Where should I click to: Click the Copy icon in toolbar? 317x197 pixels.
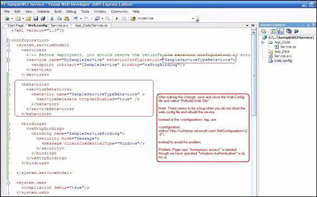(x=59, y=19)
